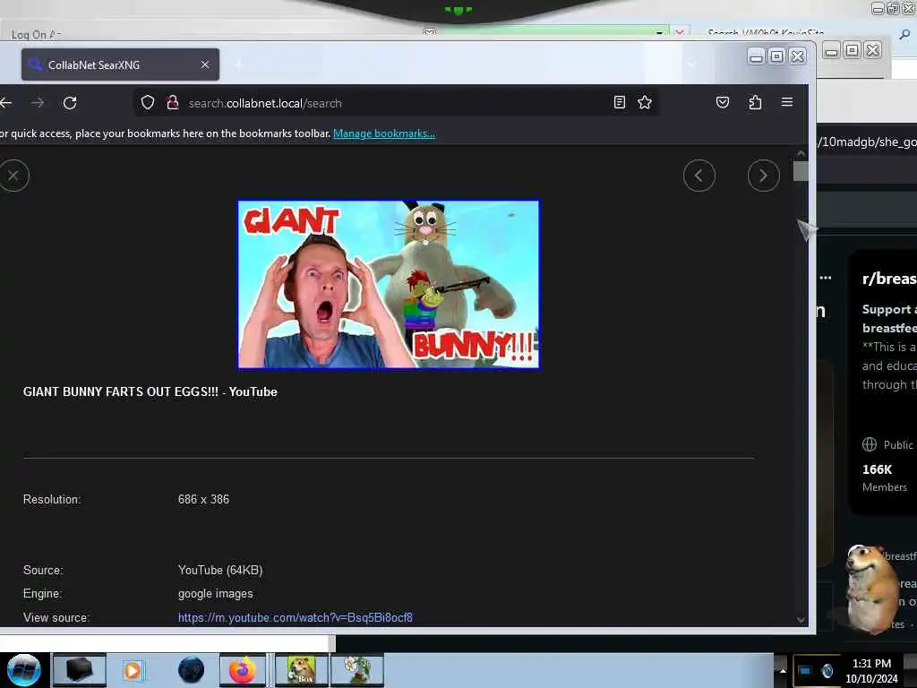Bookmark this page with the star icon
Image resolution: width=917 pixels, height=688 pixels.
click(x=645, y=102)
